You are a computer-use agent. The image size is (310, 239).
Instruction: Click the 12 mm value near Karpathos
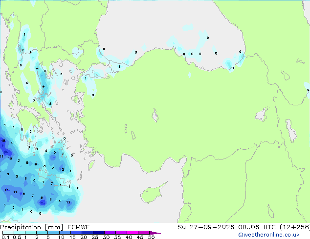[x=62, y=169]
